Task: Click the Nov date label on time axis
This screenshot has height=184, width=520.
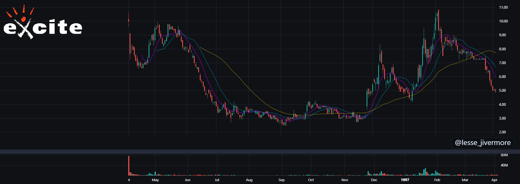Action: 345,180
